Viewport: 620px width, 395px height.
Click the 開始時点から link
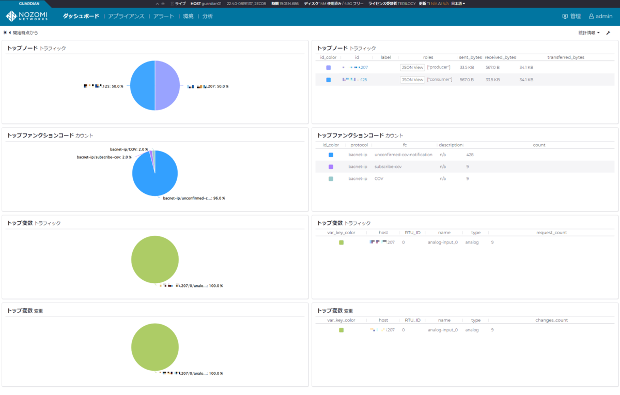point(25,33)
